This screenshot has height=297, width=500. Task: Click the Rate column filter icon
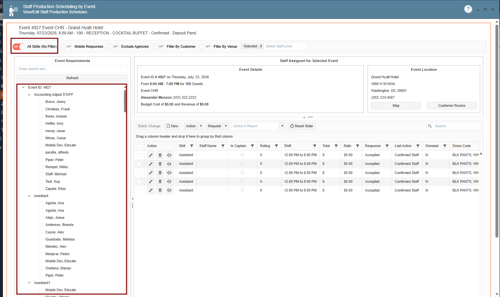358,146
